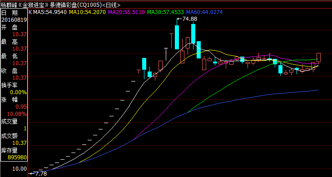Click the date value 20160819
The height and width of the screenshot is (177, 332).
point(14,20)
